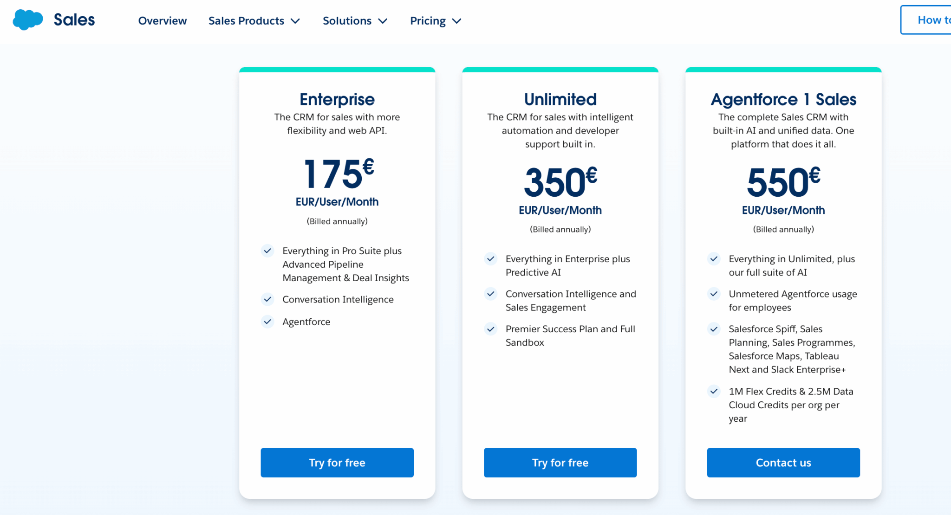Click checkmark beside 1M Flex Credits feature
Image resolution: width=951 pixels, height=515 pixels.
pos(714,392)
